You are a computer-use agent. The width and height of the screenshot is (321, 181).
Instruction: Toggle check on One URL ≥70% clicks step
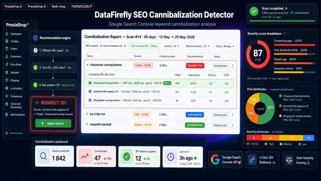point(35,68)
